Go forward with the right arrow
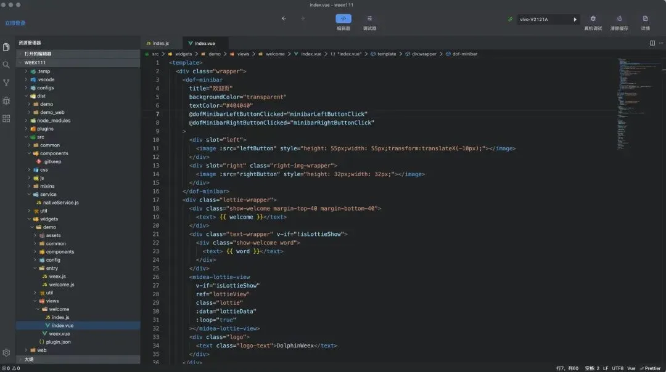666x372 pixels. pyautogui.click(x=303, y=18)
